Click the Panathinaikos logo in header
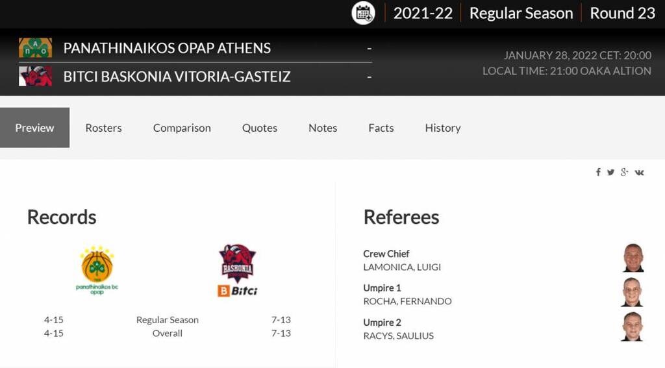 click(35, 48)
